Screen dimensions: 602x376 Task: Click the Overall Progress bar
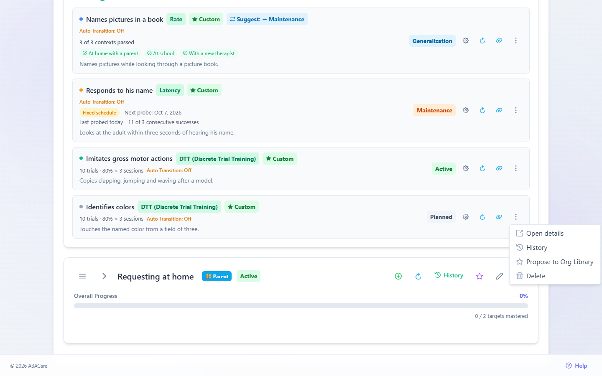pos(301,306)
